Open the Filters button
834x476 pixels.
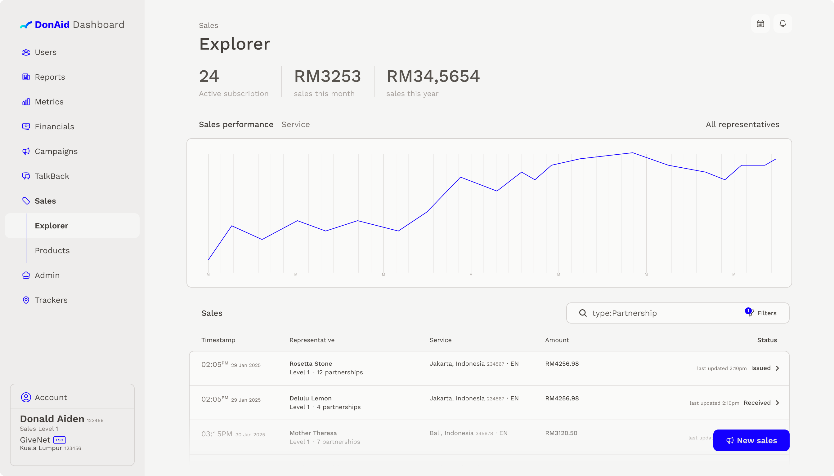[x=762, y=313]
